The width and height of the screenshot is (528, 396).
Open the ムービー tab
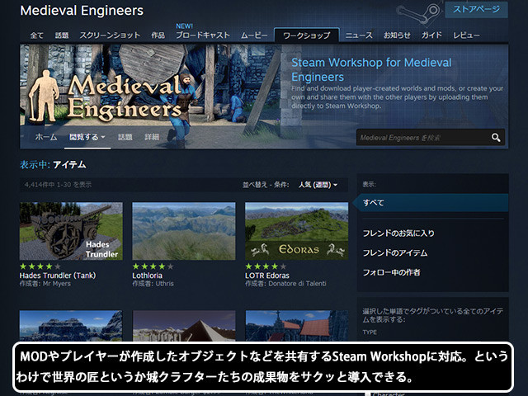click(254, 35)
